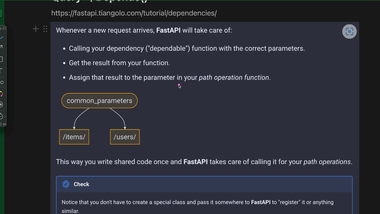Select the rectangle shape tool

point(1,59)
